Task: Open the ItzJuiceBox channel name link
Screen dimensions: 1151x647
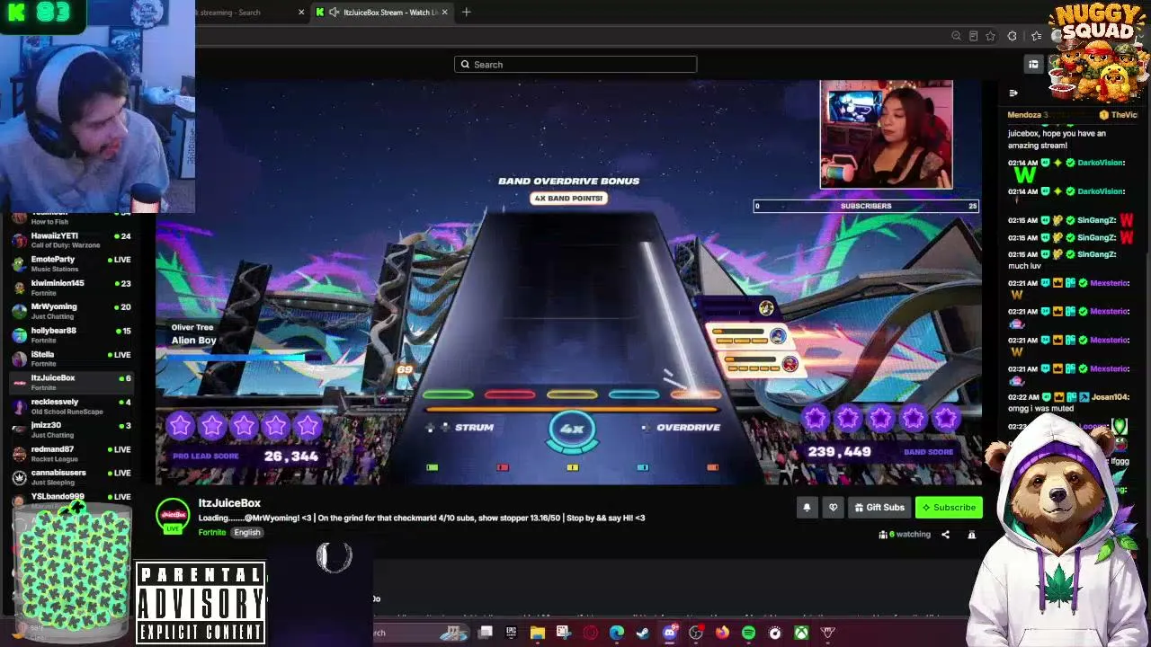Action: pyautogui.click(x=229, y=503)
